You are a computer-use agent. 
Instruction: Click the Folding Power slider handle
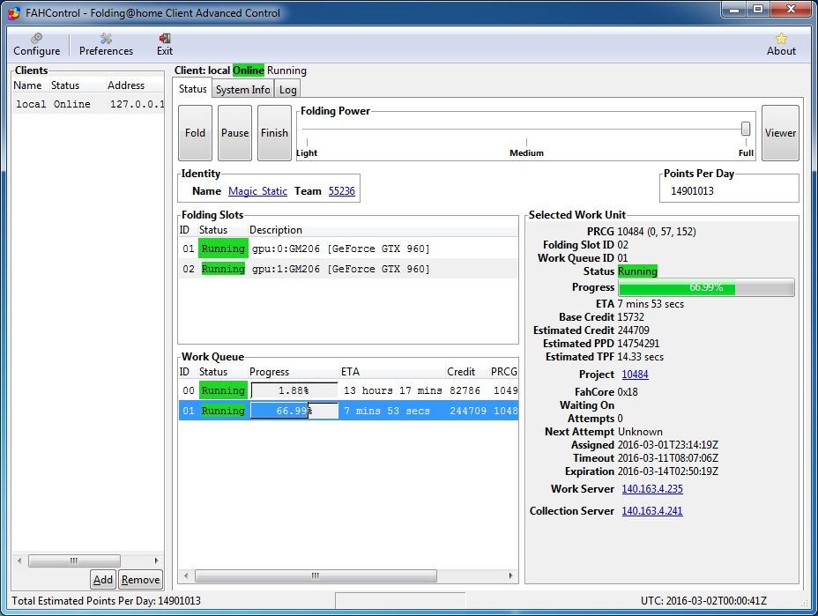[x=746, y=129]
